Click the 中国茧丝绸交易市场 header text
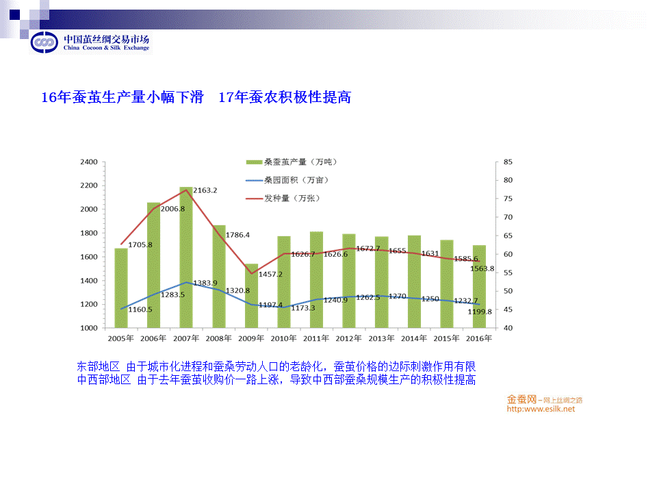 tap(106, 39)
